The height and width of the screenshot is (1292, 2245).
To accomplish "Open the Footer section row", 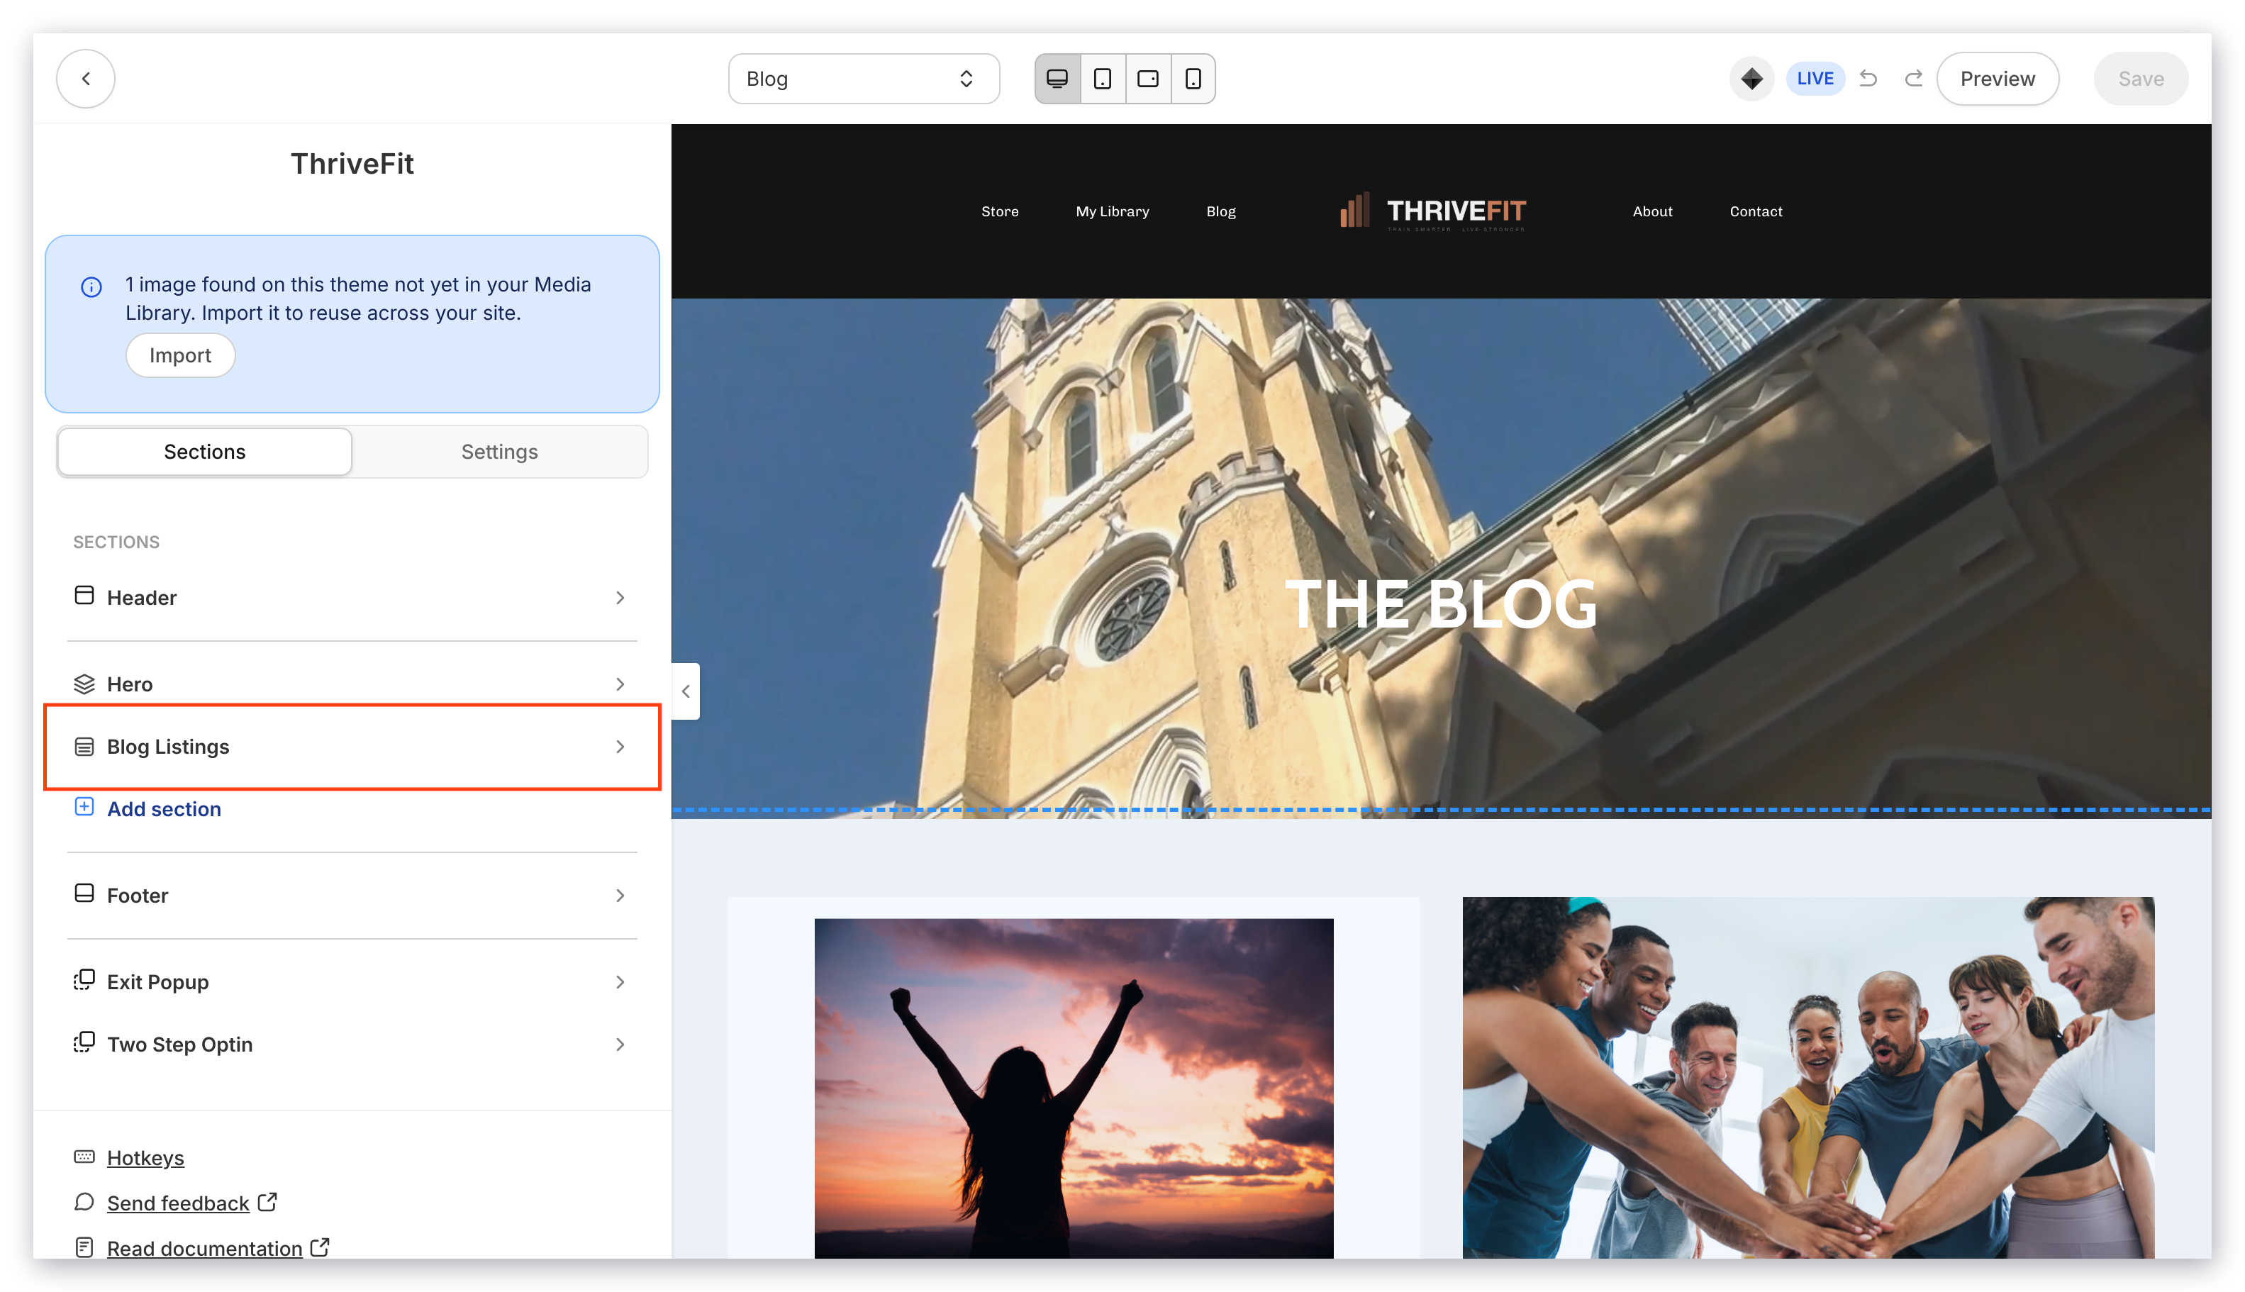I will click(x=352, y=896).
